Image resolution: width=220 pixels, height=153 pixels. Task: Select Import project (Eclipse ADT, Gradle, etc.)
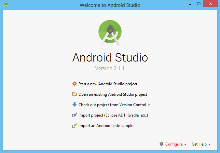tap(113, 115)
